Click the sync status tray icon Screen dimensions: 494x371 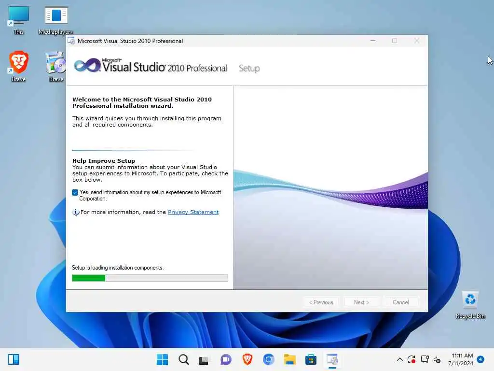pyautogui.click(x=412, y=359)
